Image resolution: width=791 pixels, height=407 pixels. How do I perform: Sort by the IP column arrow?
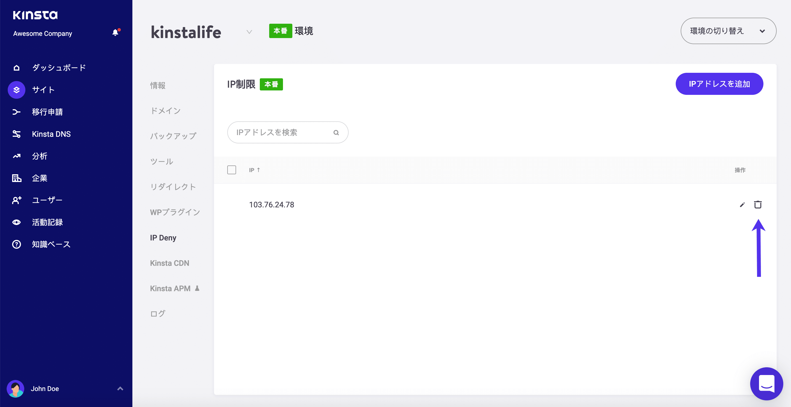pos(258,170)
